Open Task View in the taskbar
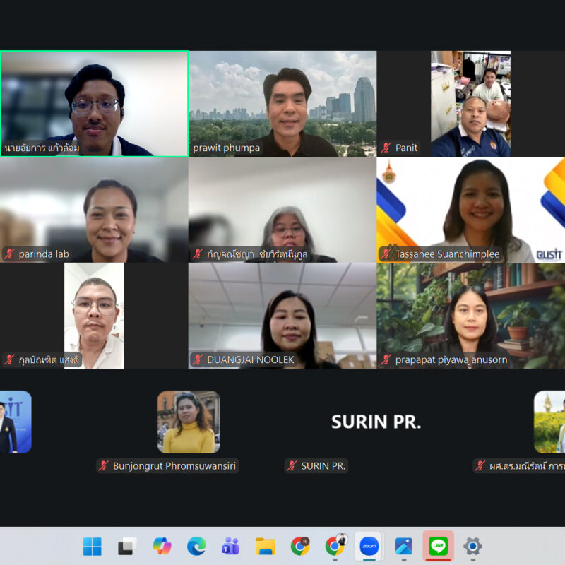This screenshot has width=565, height=565. (x=127, y=546)
